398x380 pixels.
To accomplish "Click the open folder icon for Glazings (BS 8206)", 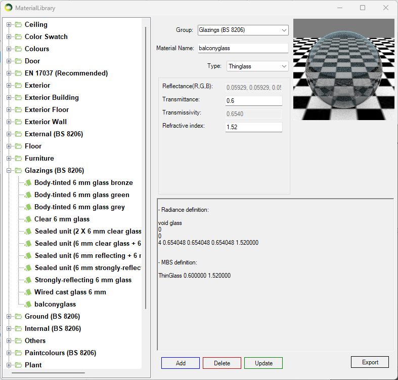I will (19, 170).
